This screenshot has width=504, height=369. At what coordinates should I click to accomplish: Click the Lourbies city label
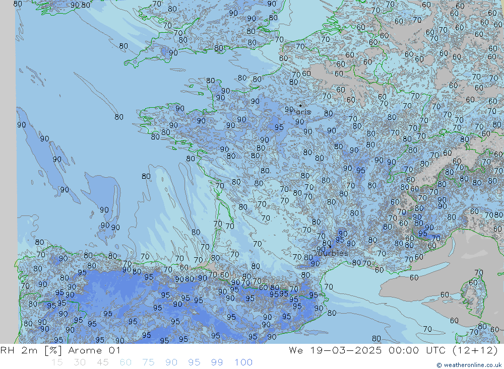coord(331,253)
